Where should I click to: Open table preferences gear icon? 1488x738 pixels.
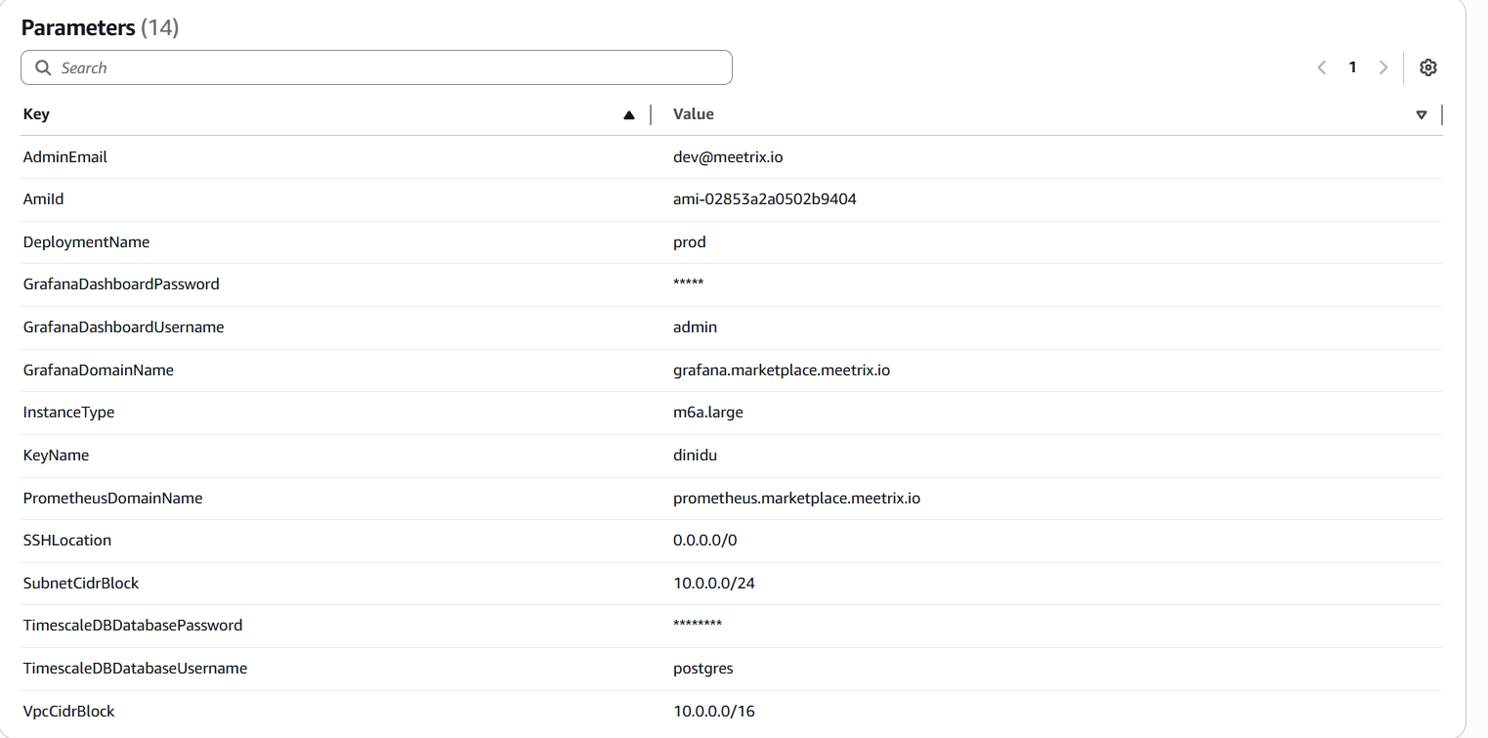[x=1427, y=67]
